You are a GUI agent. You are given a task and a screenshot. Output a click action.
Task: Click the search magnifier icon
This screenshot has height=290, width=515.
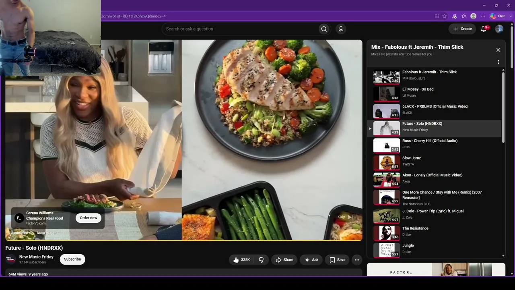click(x=324, y=29)
